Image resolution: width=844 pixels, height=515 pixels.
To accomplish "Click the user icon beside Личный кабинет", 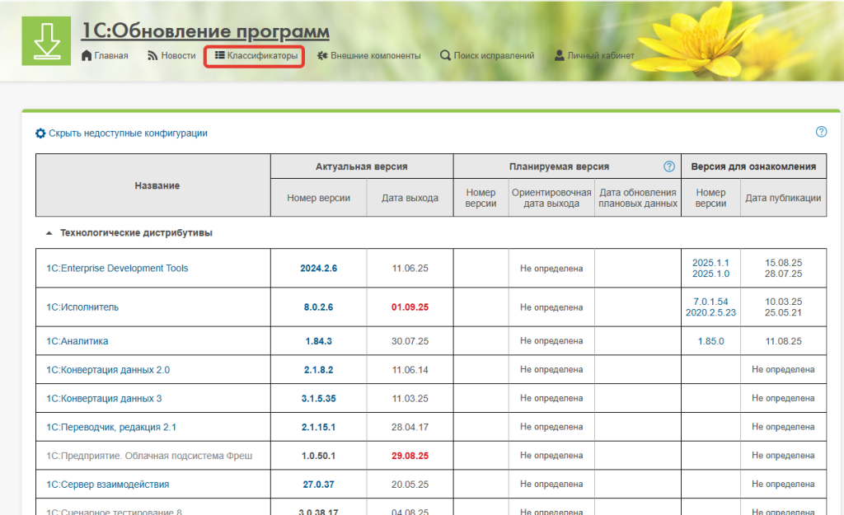I will (x=559, y=56).
